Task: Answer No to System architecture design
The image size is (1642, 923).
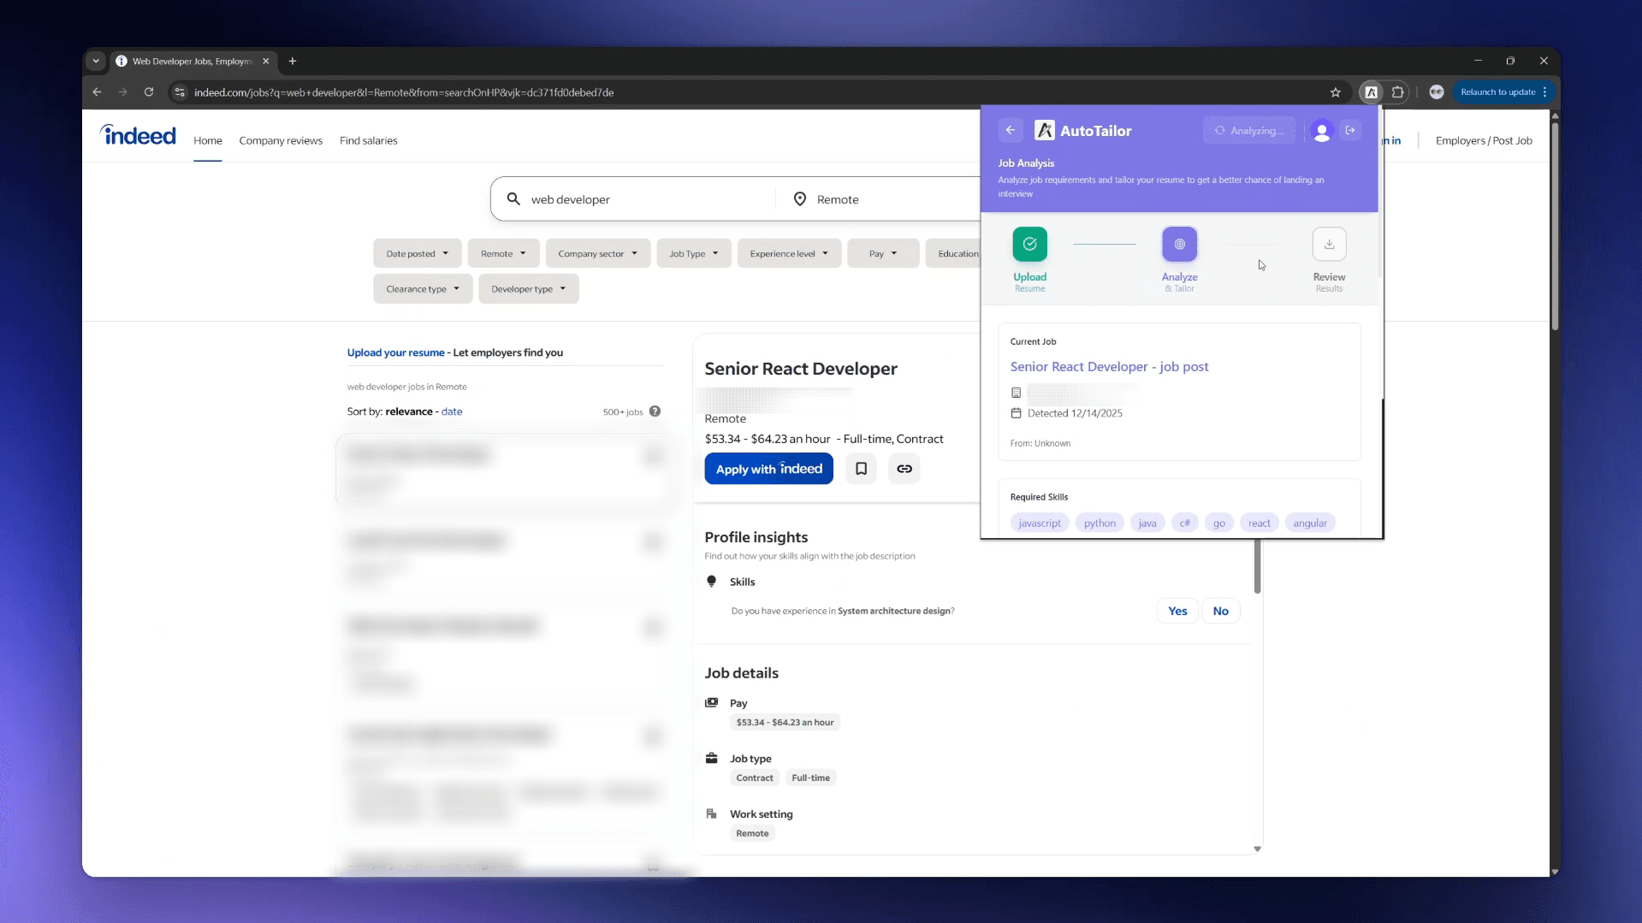Action: point(1220,611)
